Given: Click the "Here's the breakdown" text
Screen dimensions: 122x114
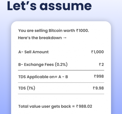Looking at the screenshot, I should (x=40, y=38).
